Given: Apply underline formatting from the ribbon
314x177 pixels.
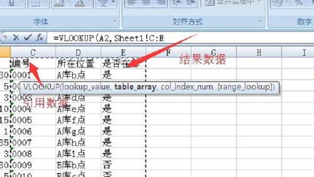Looking at the screenshot, I should click(x=12, y=3).
